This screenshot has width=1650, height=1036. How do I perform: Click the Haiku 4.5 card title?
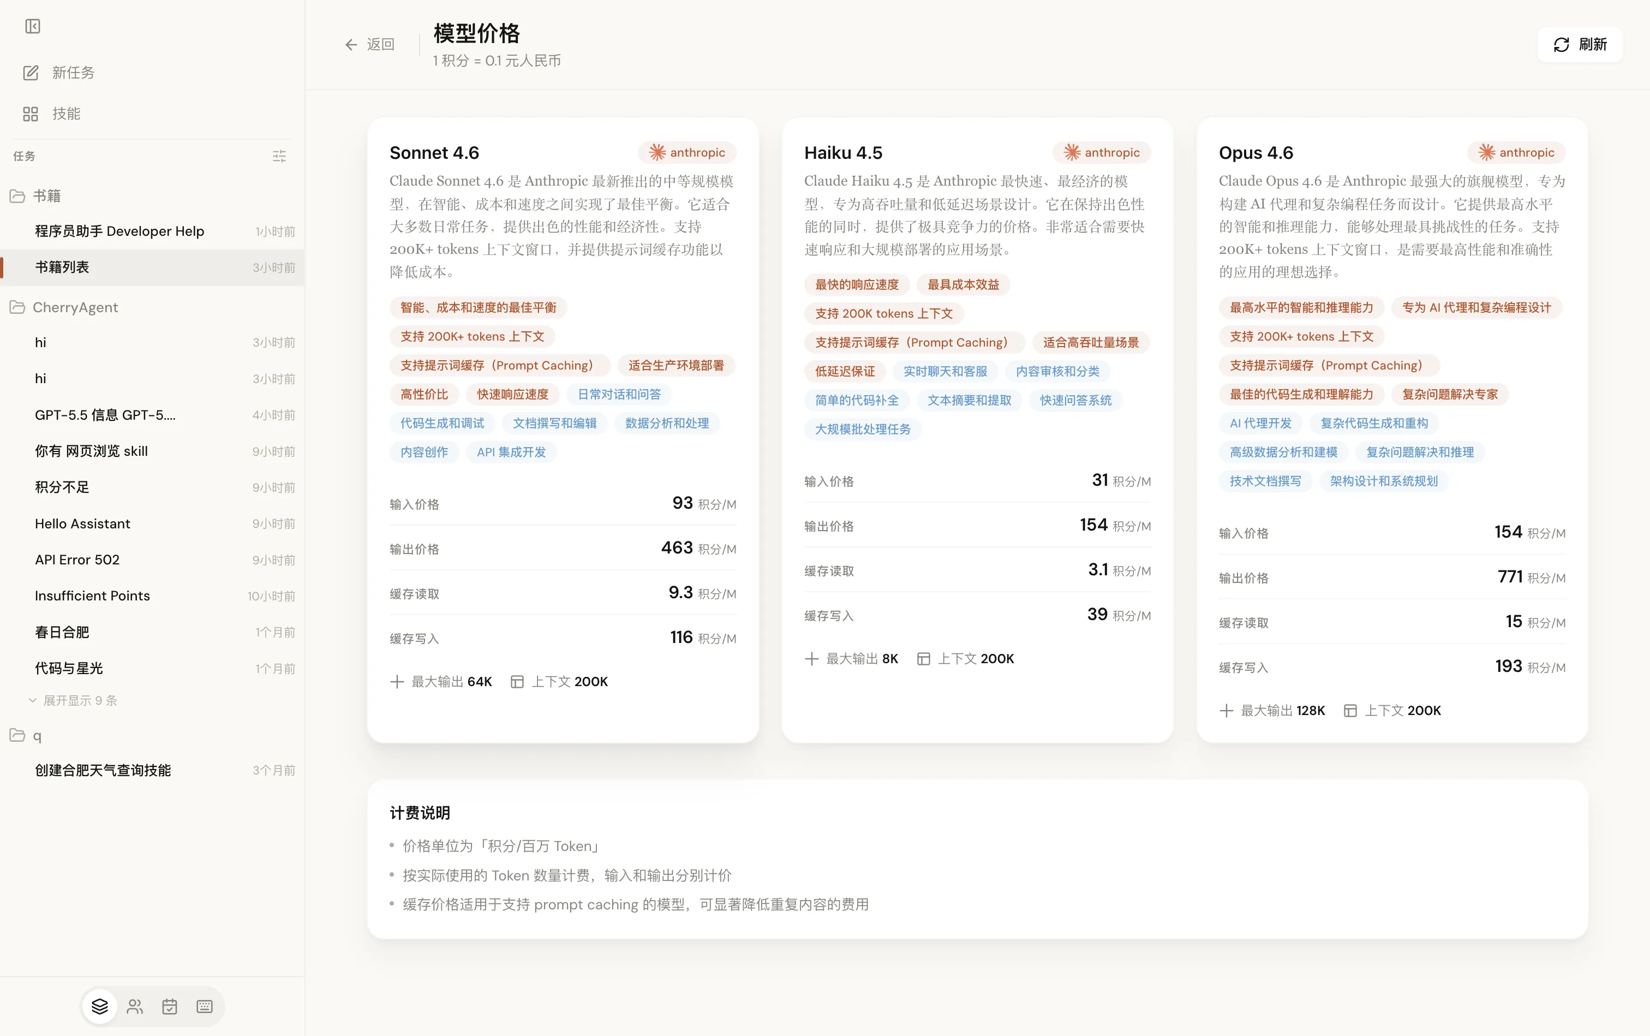[x=843, y=152]
